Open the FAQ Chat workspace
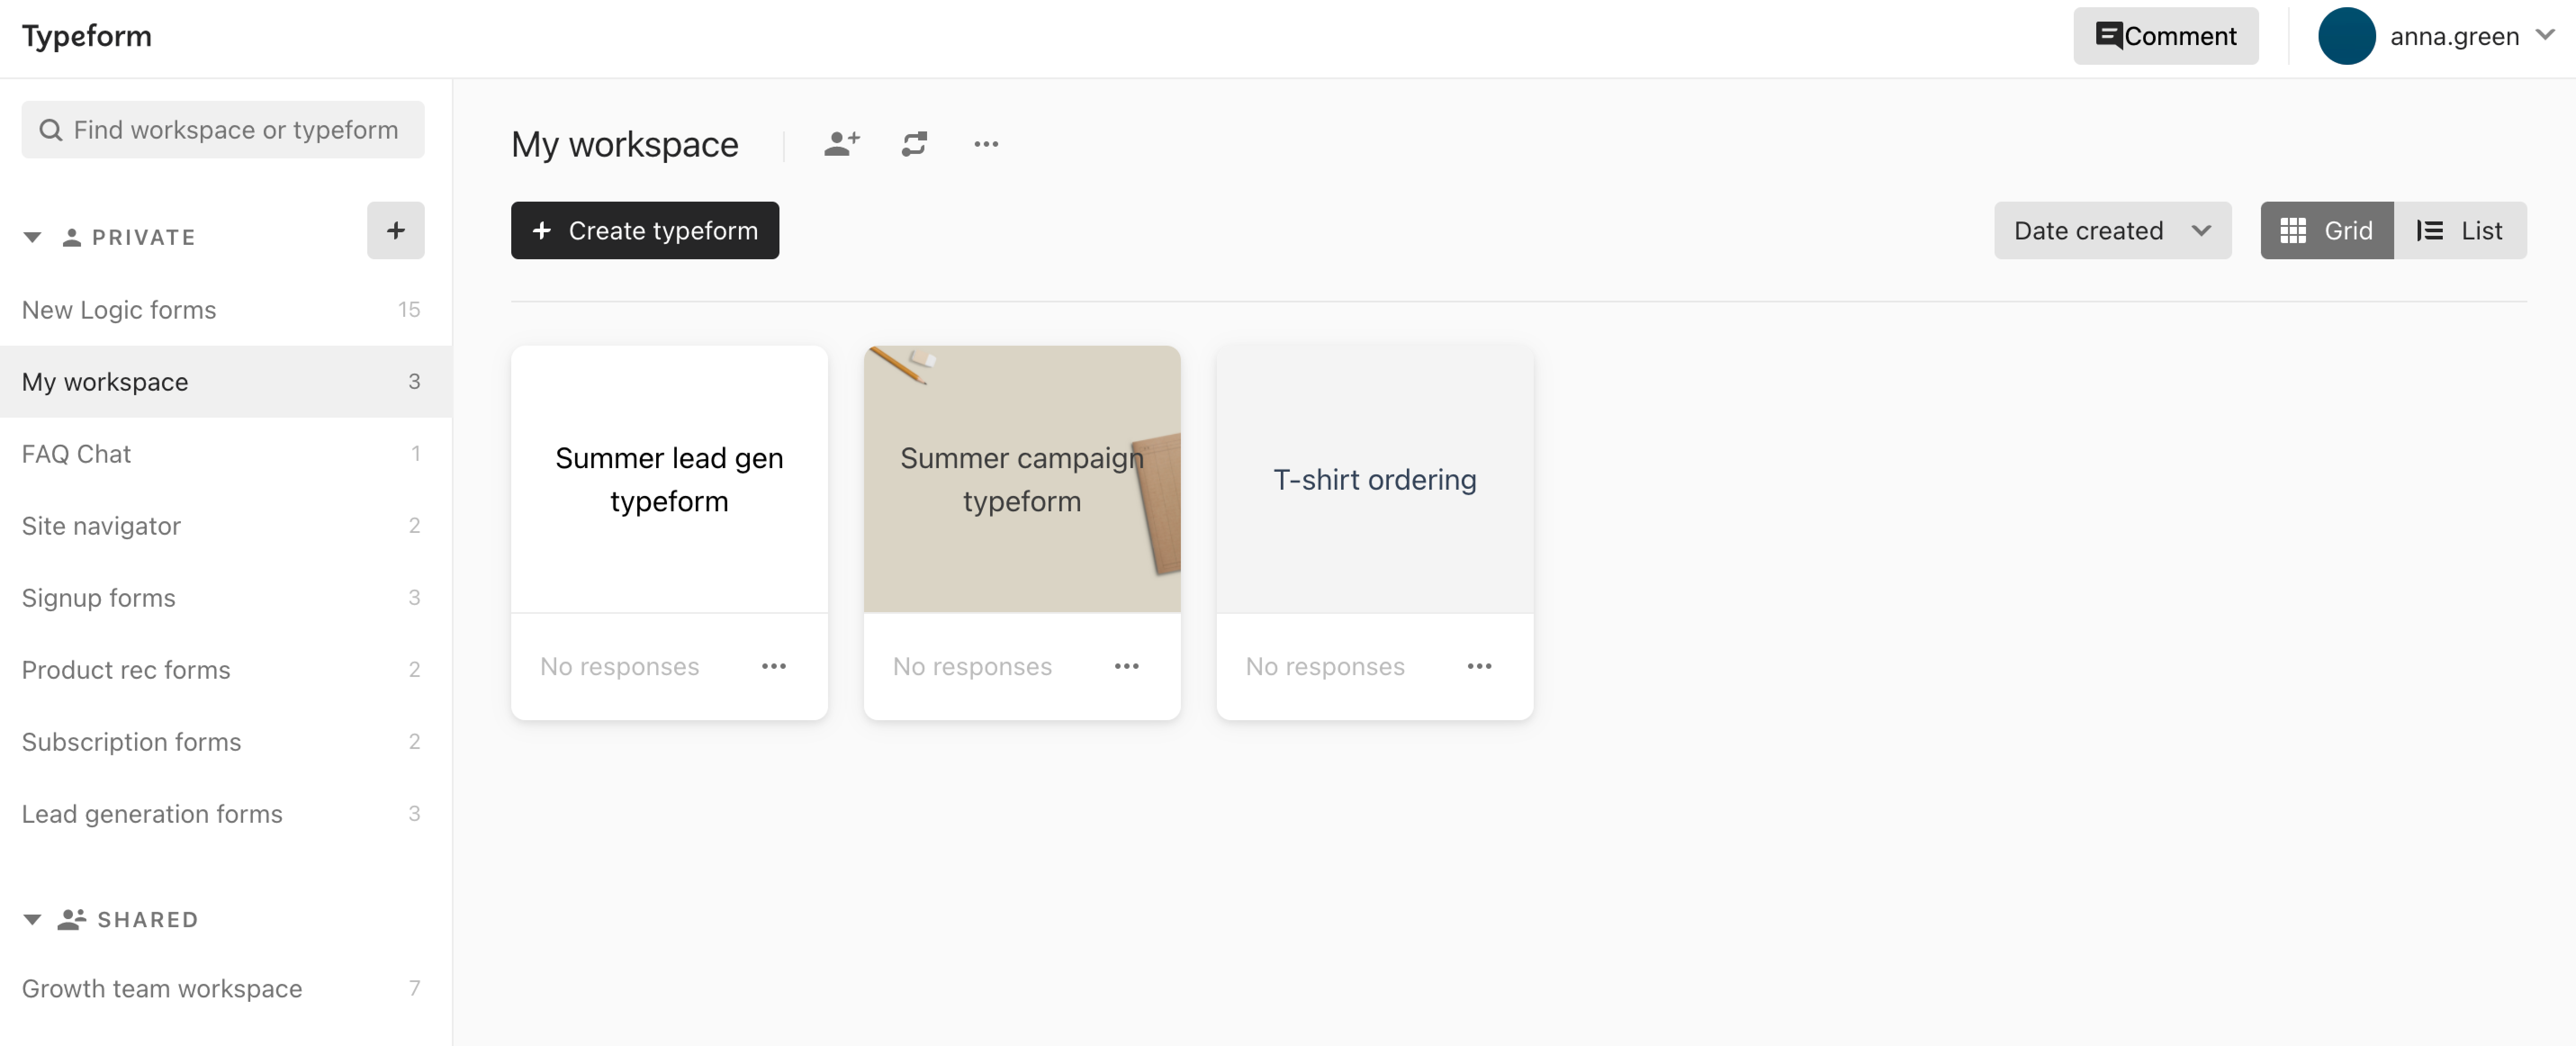 pyautogui.click(x=226, y=454)
